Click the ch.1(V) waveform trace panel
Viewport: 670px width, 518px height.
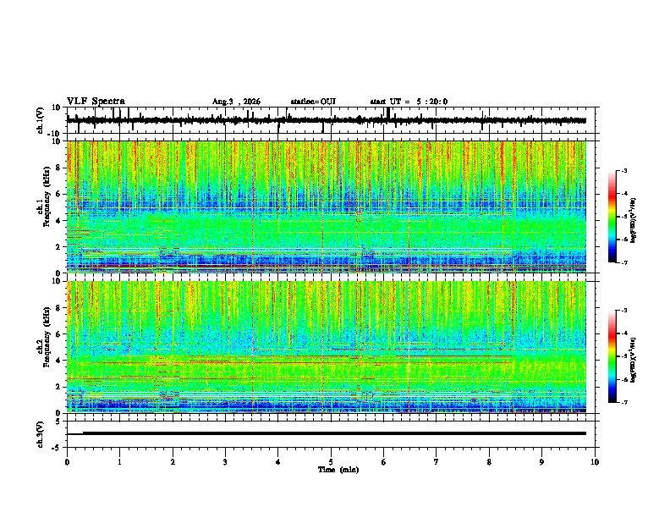(x=331, y=120)
